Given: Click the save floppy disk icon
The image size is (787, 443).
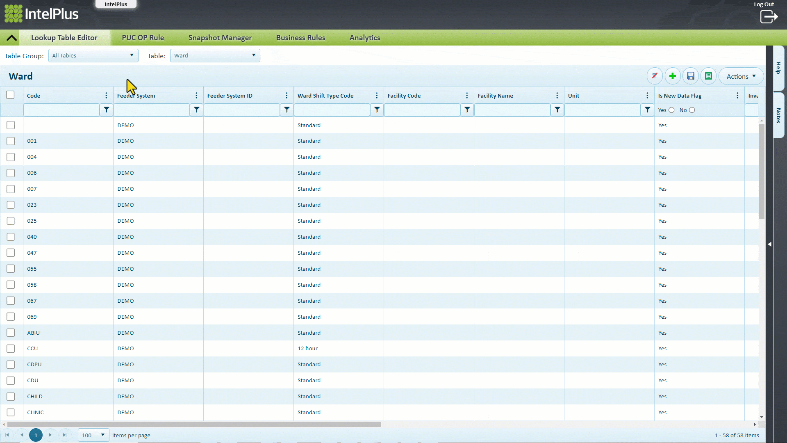Looking at the screenshot, I should click(691, 76).
